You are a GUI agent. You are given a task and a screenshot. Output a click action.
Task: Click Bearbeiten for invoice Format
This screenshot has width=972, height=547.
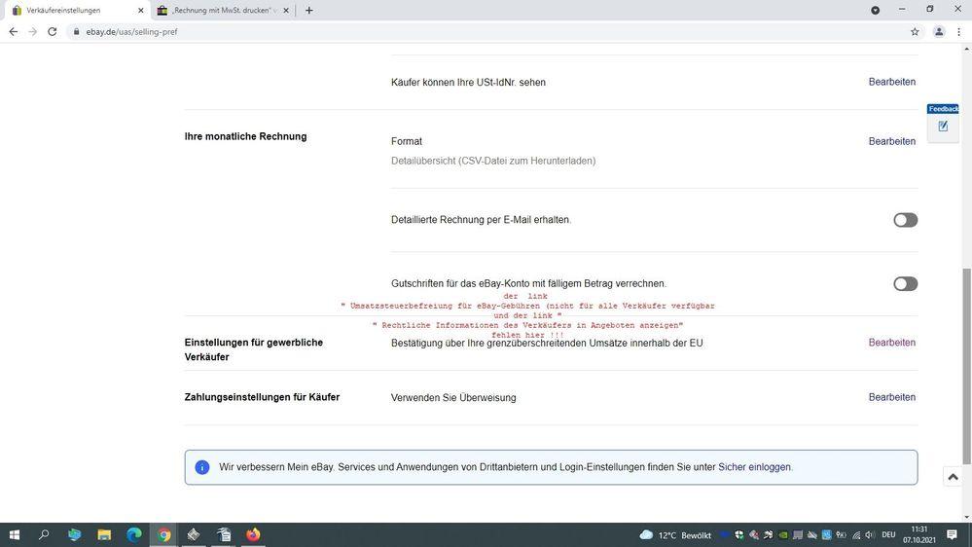point(891,141)
